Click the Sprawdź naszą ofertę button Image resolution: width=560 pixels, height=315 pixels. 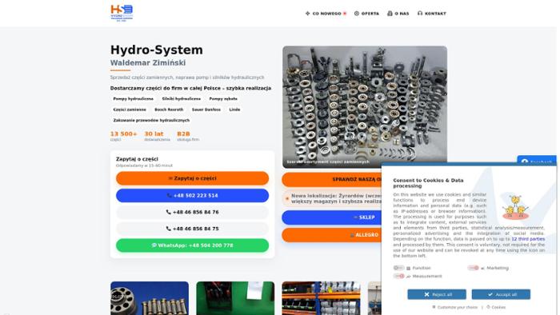(331, 179)
